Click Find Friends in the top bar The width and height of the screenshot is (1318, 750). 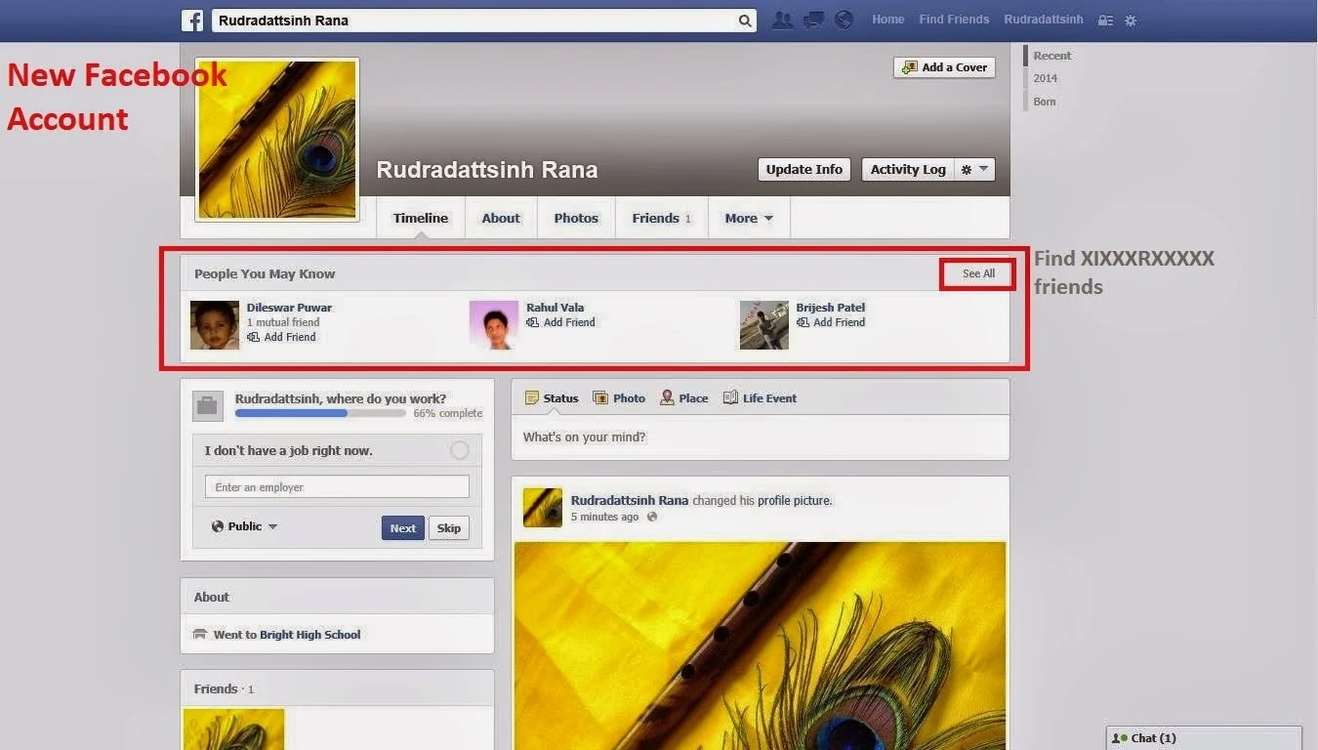point(954,20)
